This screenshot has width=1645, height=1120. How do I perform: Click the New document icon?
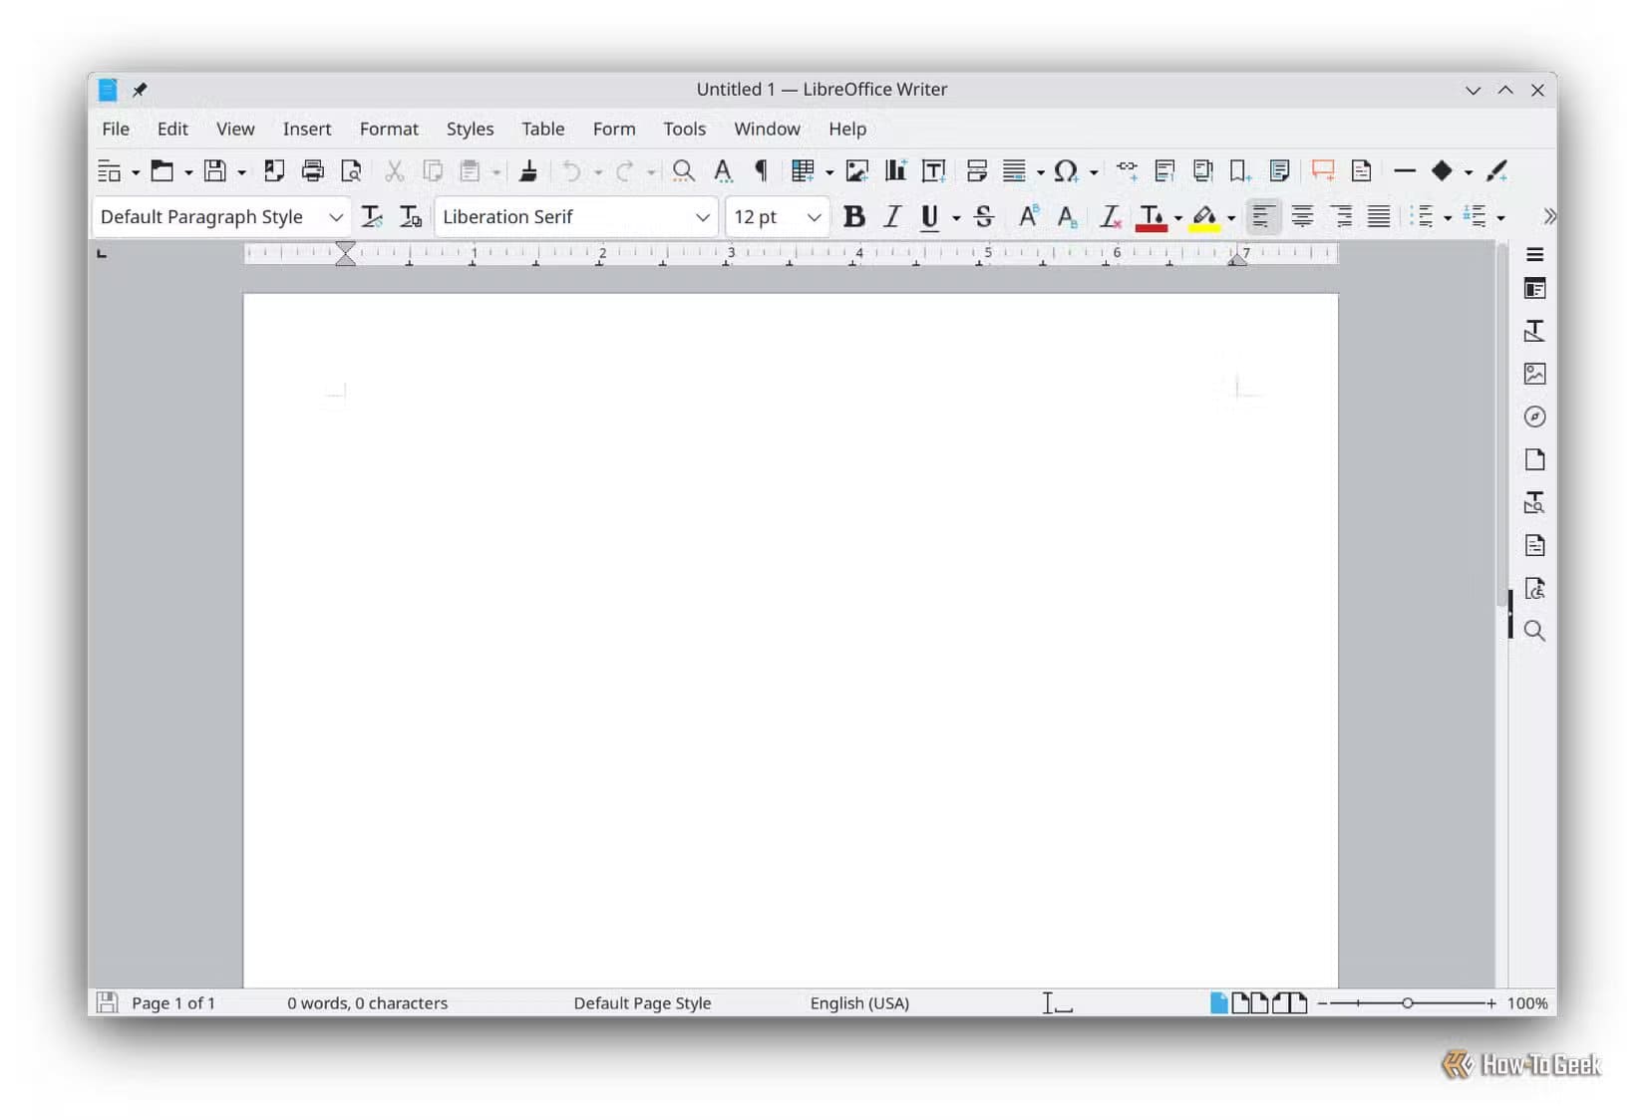point(109,171)
